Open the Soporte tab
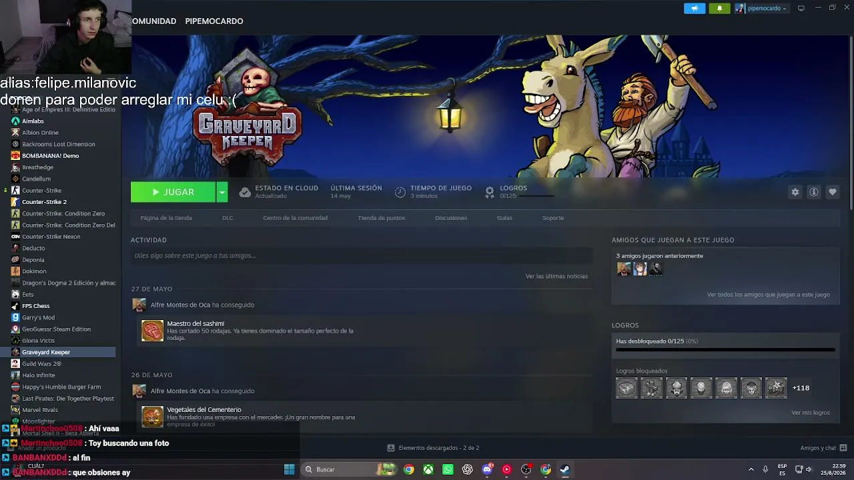This screenshot has width=854, height=480. pyautogui.click(x=553, y=218)
